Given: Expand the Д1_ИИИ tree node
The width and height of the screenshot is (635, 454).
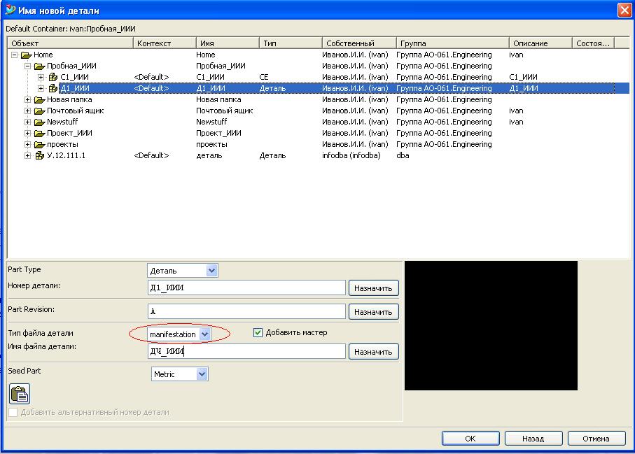Looking at the screenshot, I should point(41,88).
